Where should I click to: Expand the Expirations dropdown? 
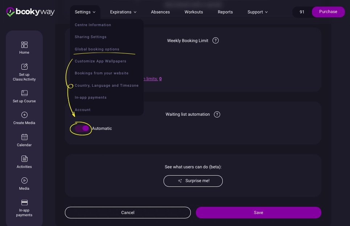123,12
